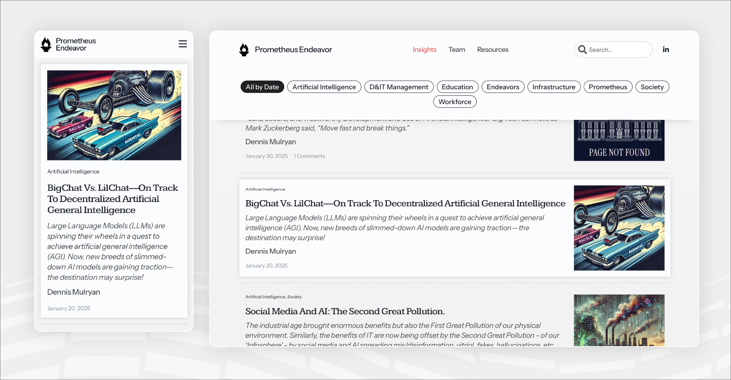
Task: Click the flame logo in mobile header
Action: [x=46, y=44]
